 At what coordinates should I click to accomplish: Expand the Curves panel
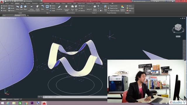click(x=94, y=13)
